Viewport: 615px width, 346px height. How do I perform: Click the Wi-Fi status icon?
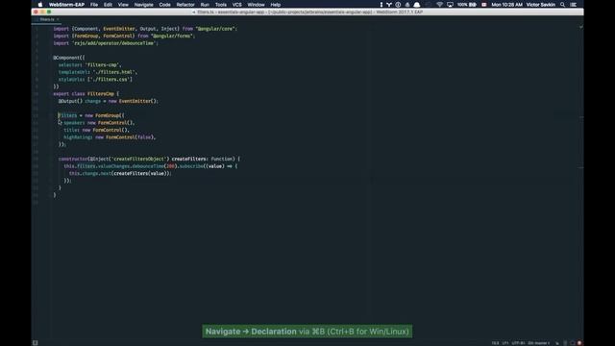439,5
